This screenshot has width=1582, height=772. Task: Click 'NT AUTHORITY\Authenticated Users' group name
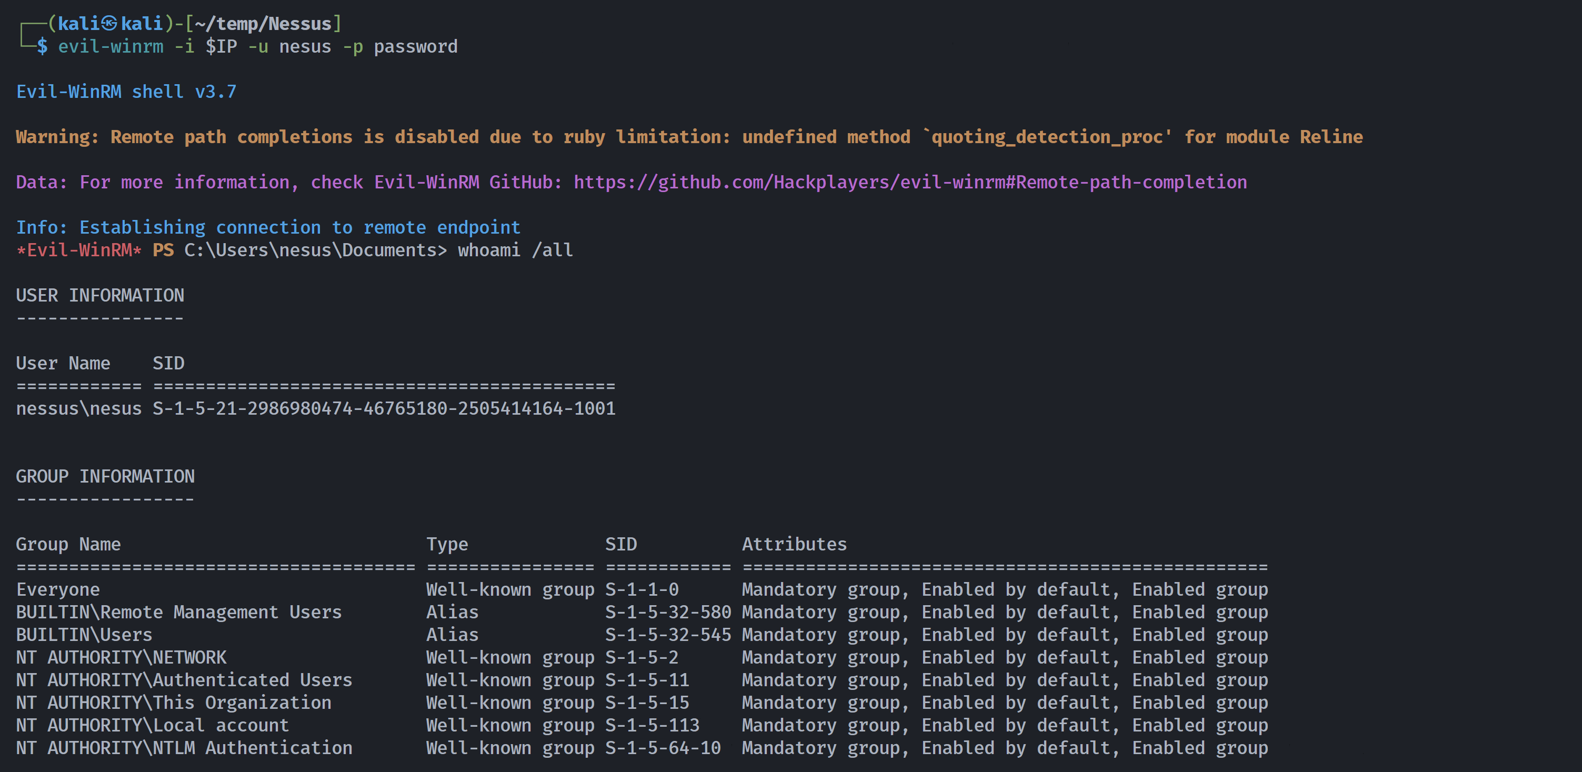[184, 680]
